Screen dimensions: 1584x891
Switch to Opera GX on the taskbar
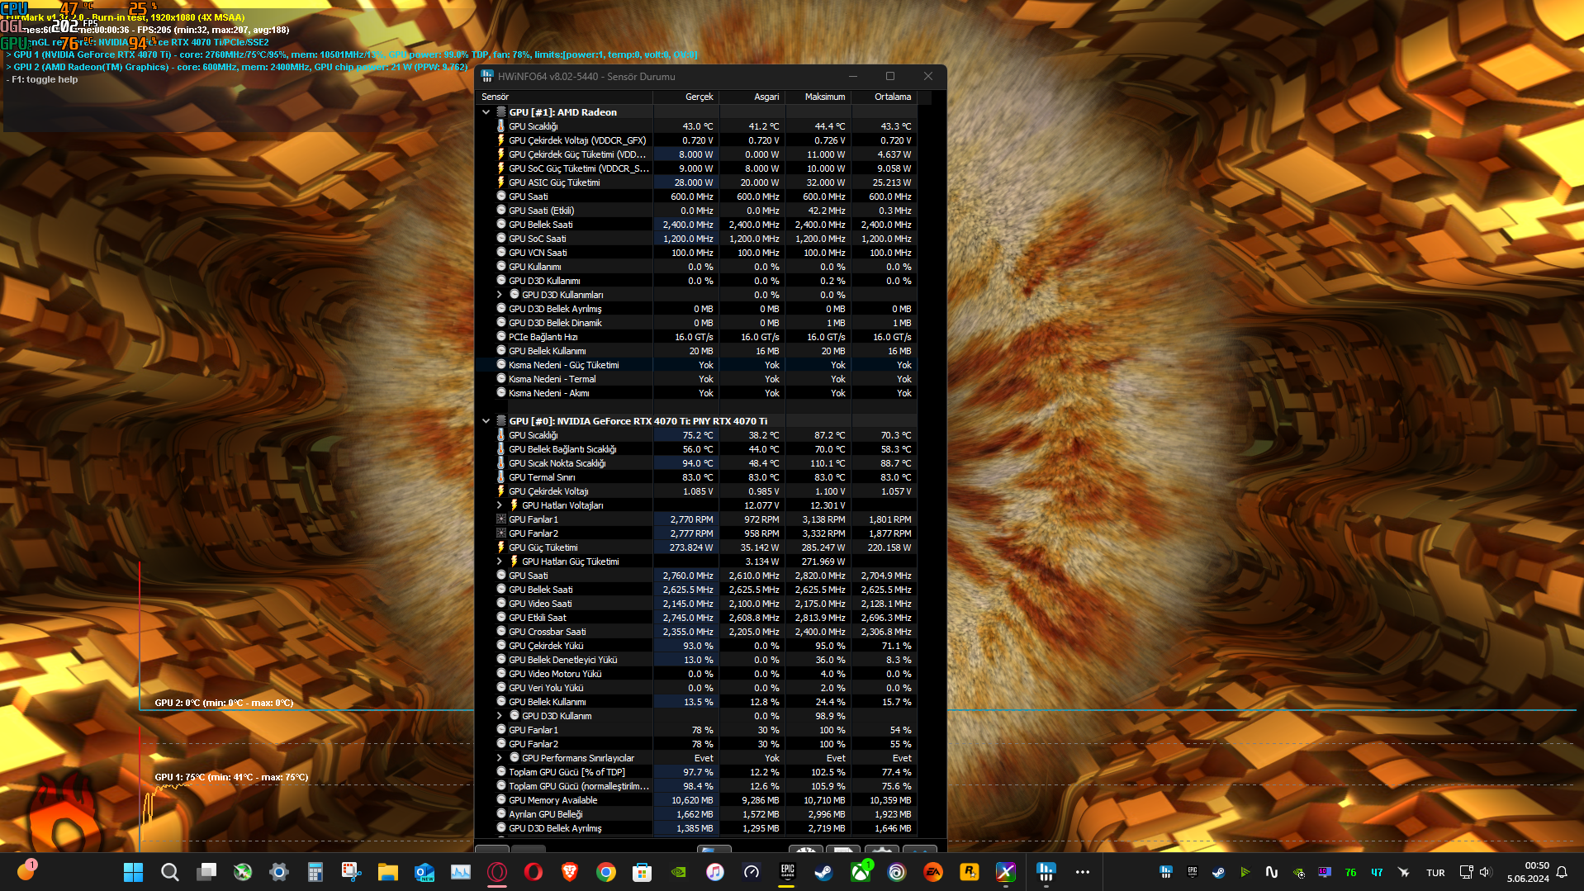point(497,872)
